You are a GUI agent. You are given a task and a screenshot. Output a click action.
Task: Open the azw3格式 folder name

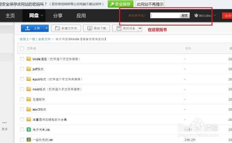click(x=39, y=109)
